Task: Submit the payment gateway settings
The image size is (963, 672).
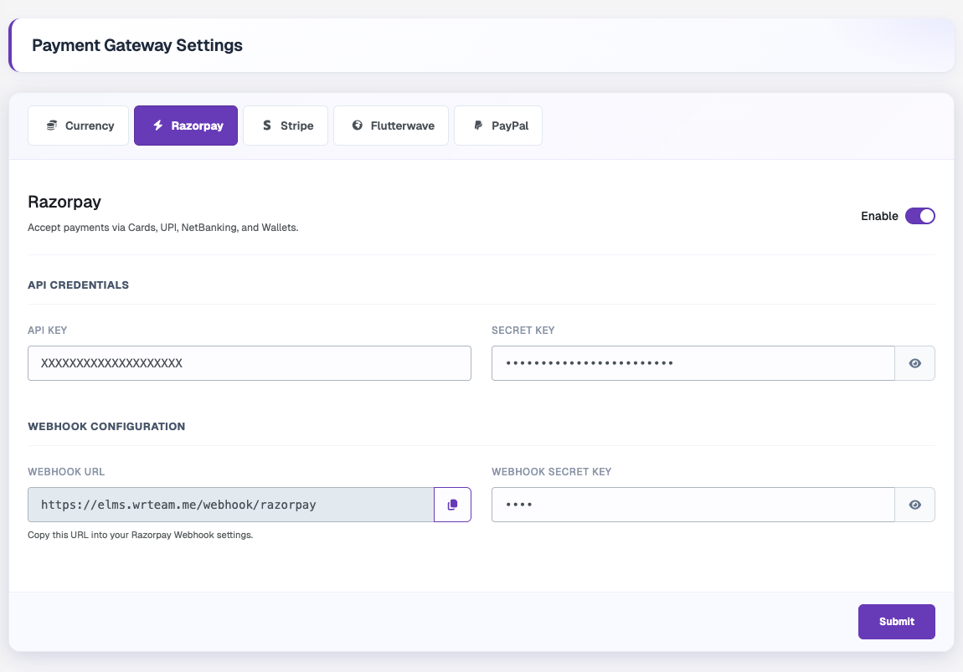Action: click(897, 622)
